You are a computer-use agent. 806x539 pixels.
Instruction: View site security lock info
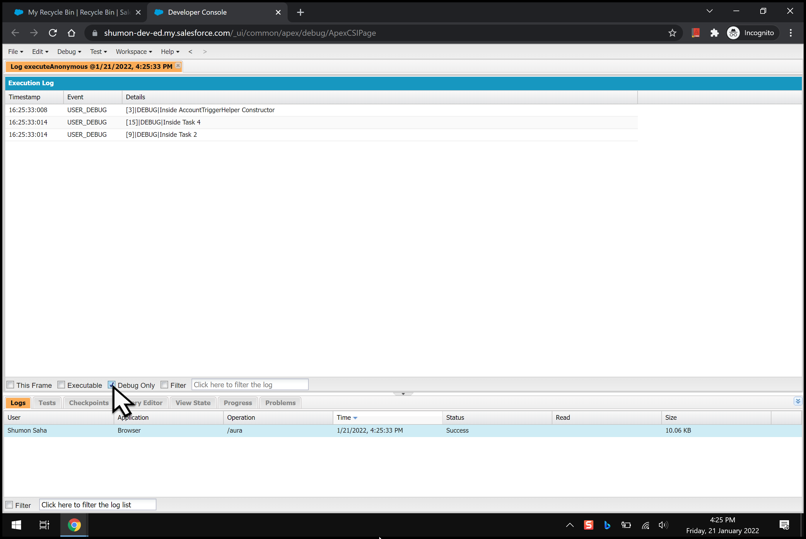(95, 33)
